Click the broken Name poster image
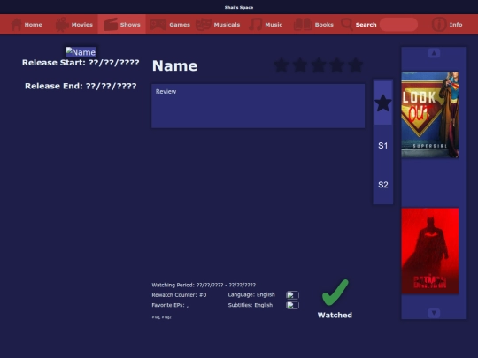The height and width of the screenshot is (358, 478). click(x=81, y=52)
